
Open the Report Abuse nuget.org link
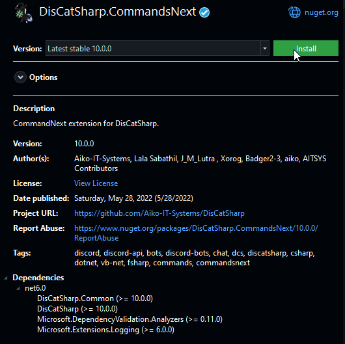[x=196, y=233]
